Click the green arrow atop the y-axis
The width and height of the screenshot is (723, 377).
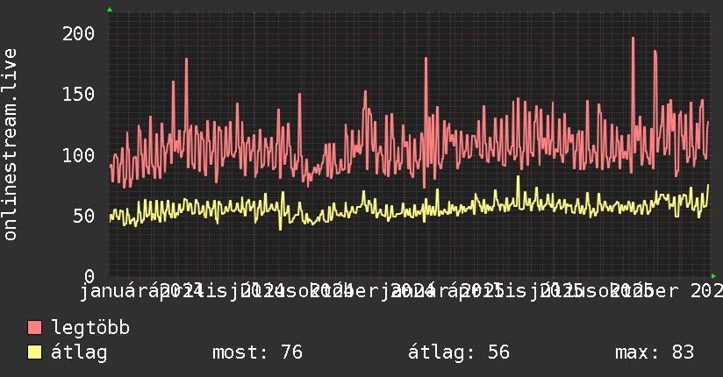(110, 10)
